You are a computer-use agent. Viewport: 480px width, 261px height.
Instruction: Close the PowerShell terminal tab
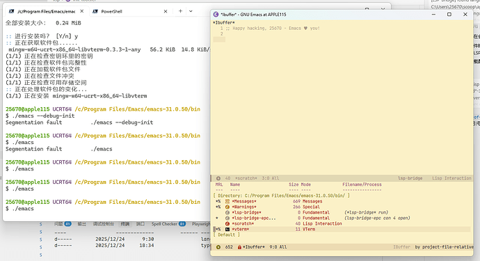coord(166,11)
